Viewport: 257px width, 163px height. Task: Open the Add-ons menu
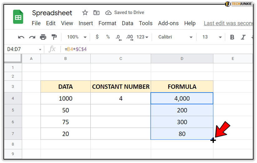pyautogui.click(x=168, y=23)
